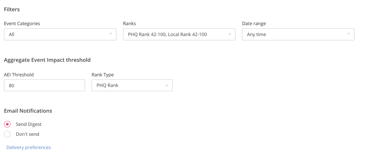The image size is (370, 155).
Task: Click the Aggregate Event Impact threshold heading
Action: (x=47, y=60)
